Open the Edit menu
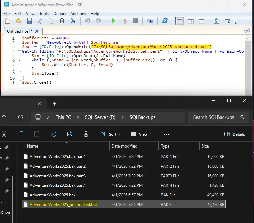Image resolution: width=254 pixels, height=223 pixels. pyautogui.click(x=18, y=14)
